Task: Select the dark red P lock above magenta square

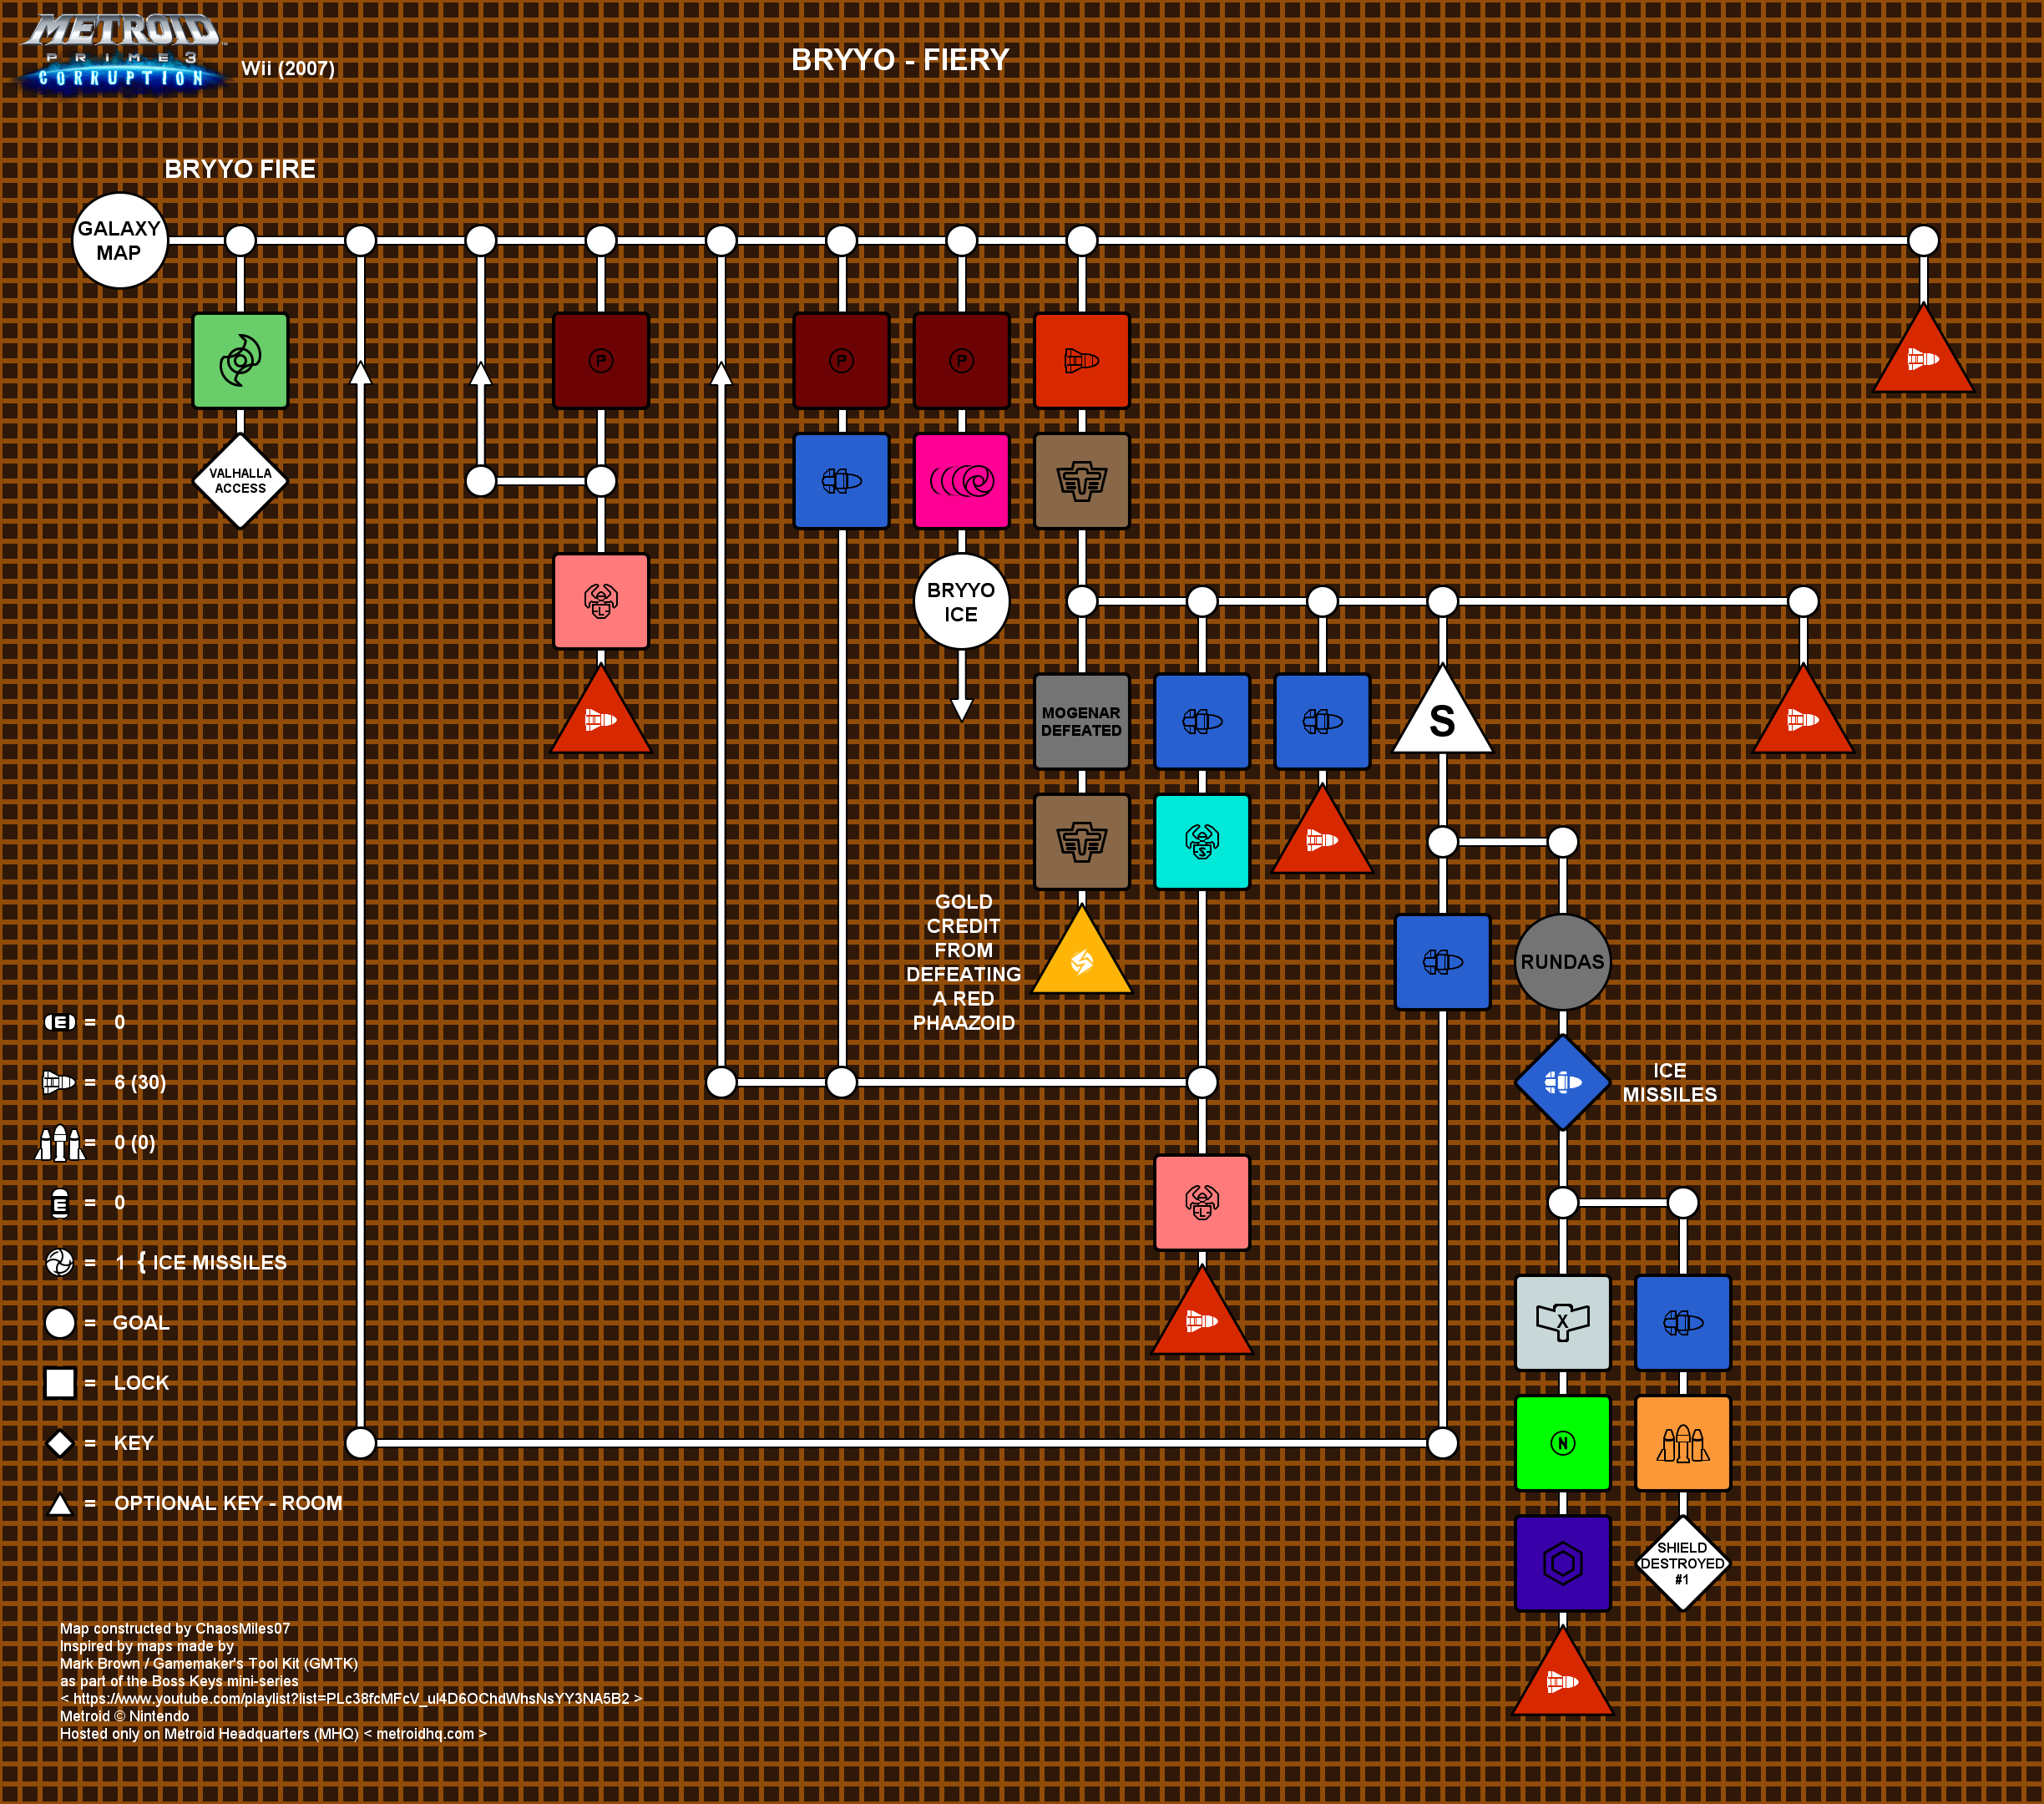Action: tap(962, 361)
